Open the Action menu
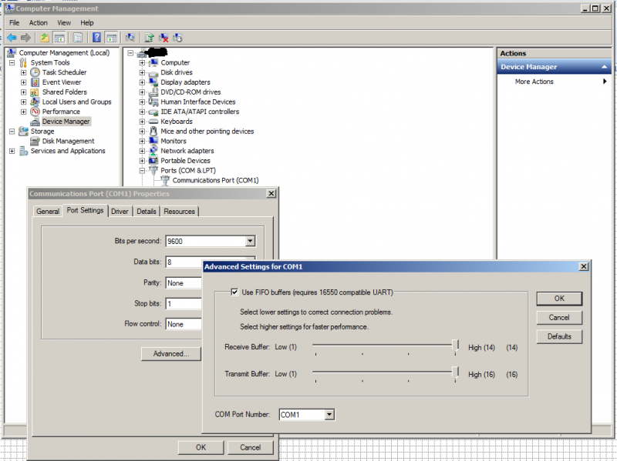The width and height of the screenshot is (617, 461). (38, 23)
